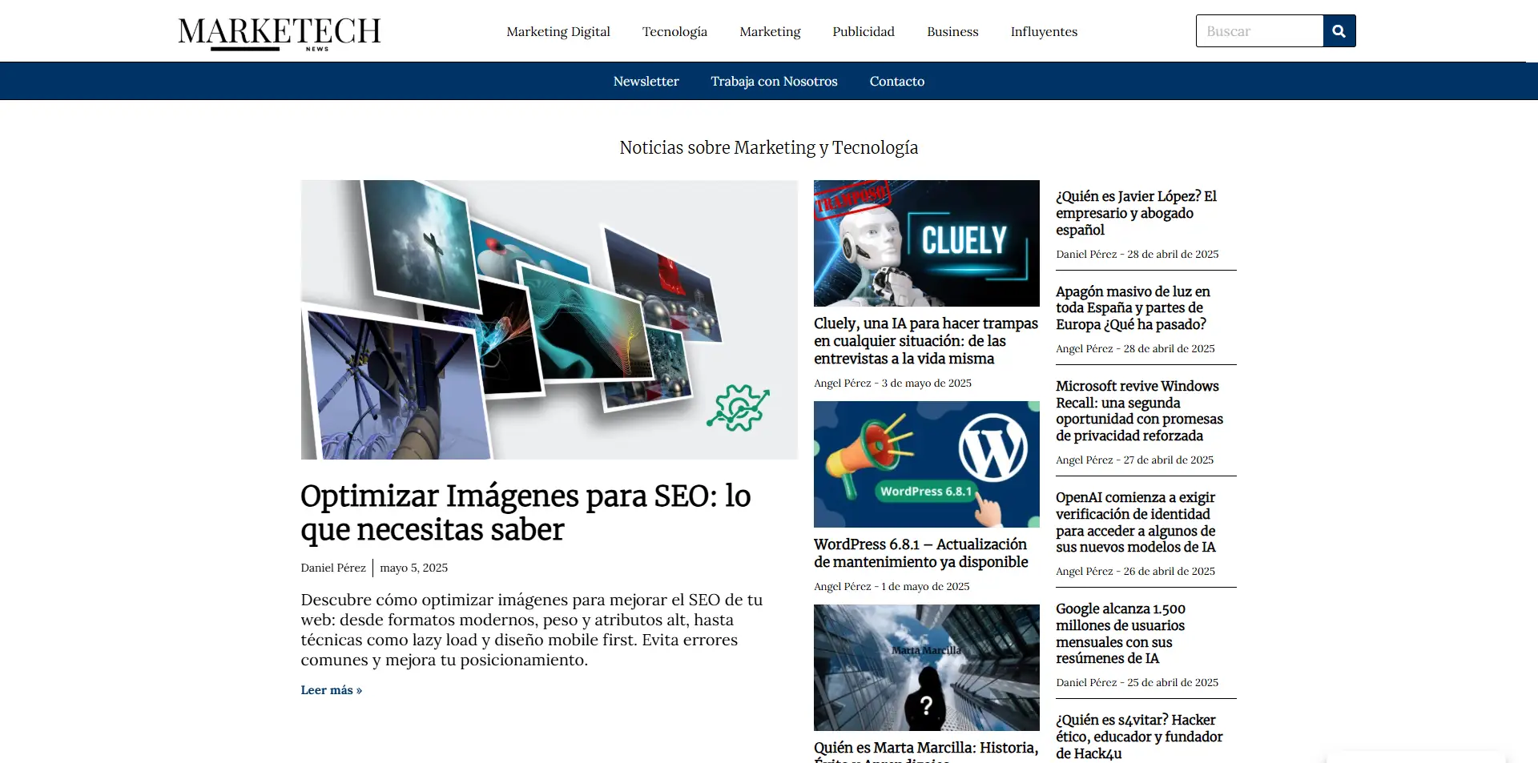This screenshot has width=1538, height=763.
Task: Click Daniel Pérez - 28 de abril de 2025
Action: click(1137, 255)
